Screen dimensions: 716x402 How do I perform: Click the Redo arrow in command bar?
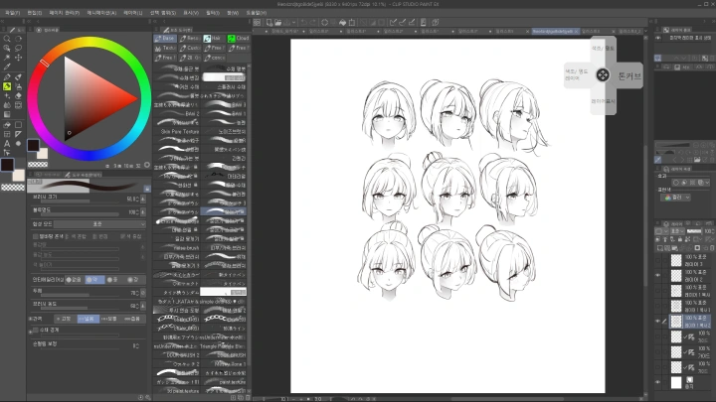(x=313, y=22)
